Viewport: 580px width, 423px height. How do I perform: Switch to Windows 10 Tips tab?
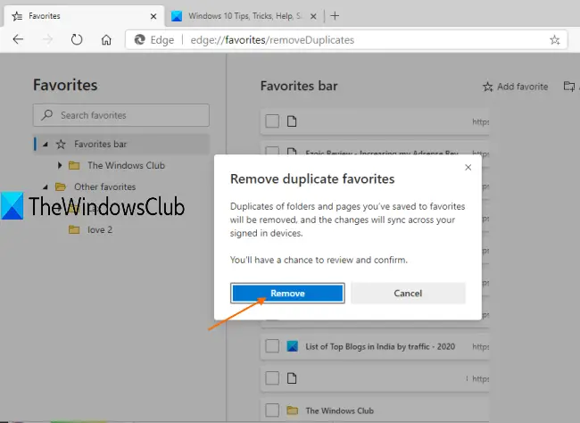[244, 16]
